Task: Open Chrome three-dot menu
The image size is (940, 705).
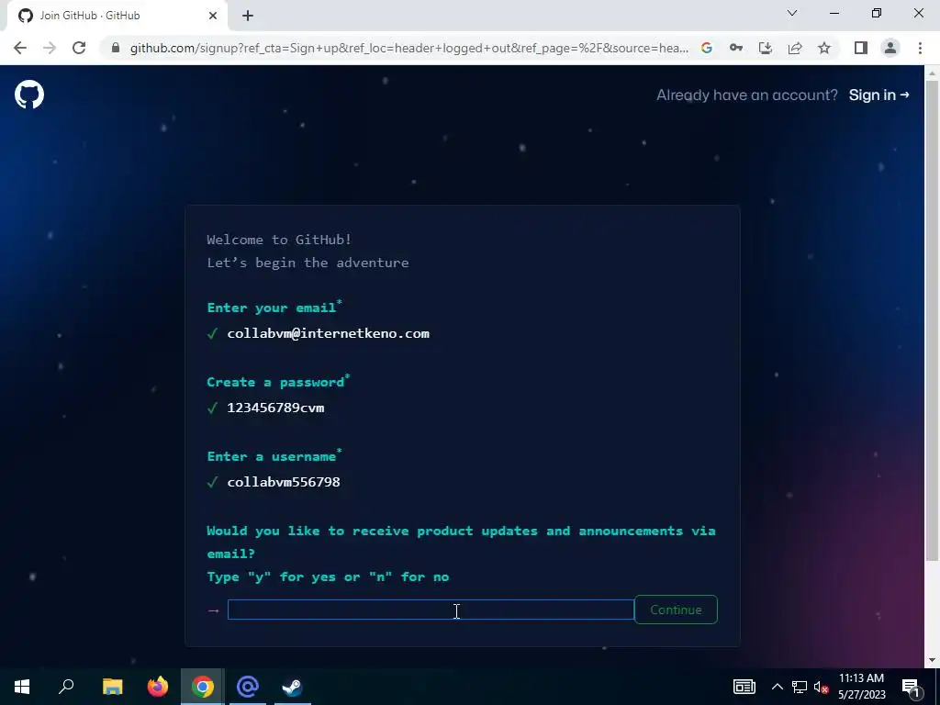Action: click(920, 48)
